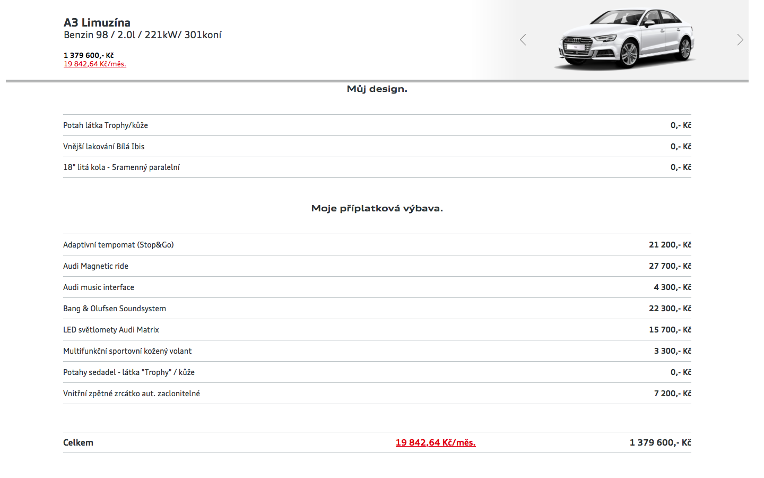The height and width of the screenshot is (478, 764).
Task: Select the LED světlomety Audi Matrix item
Action: coord(111,330)
